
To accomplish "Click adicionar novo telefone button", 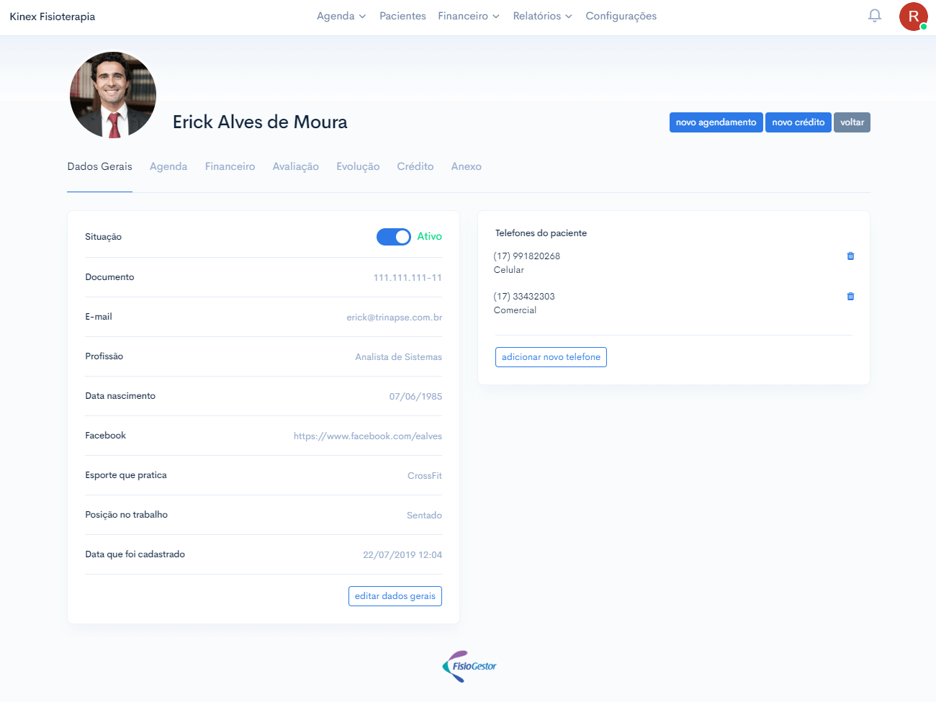I will click(551, 357).
